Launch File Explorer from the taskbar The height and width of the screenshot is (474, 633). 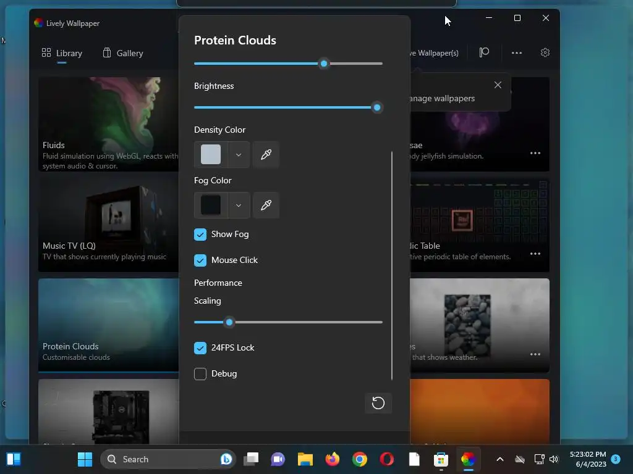point(305,459)
